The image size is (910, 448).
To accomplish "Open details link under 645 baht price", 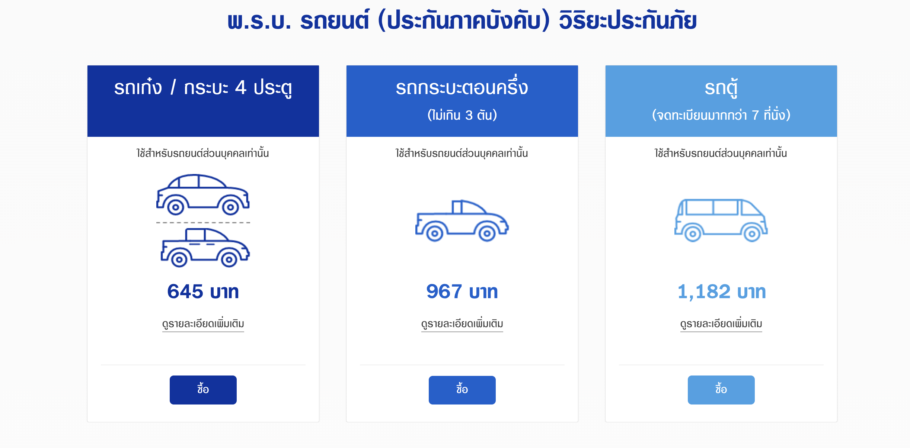I will [203, 324].
